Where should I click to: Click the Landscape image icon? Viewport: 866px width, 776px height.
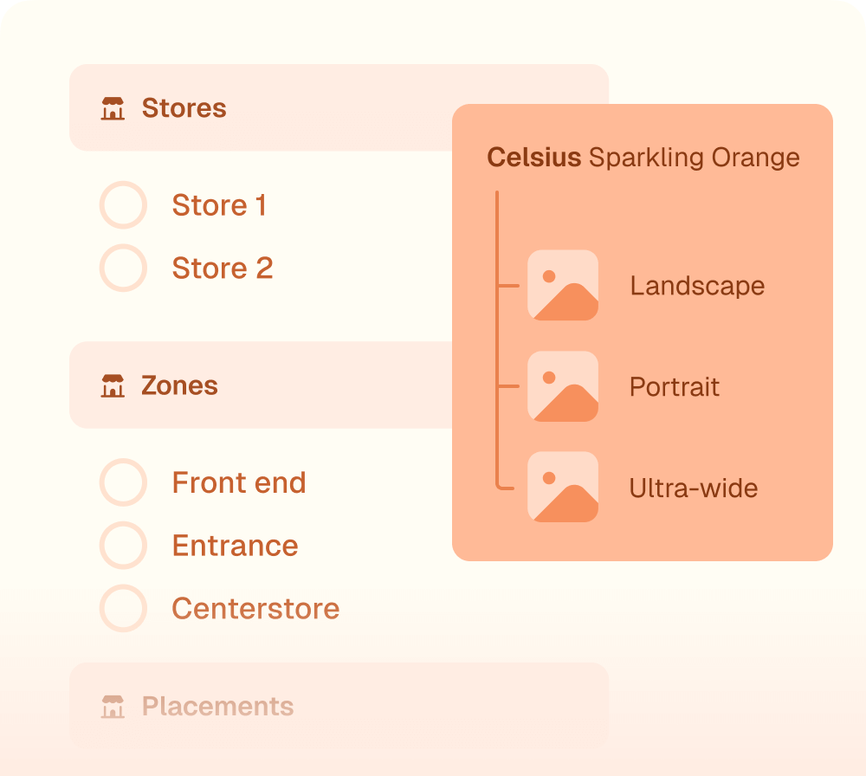(x=563, y=285)
